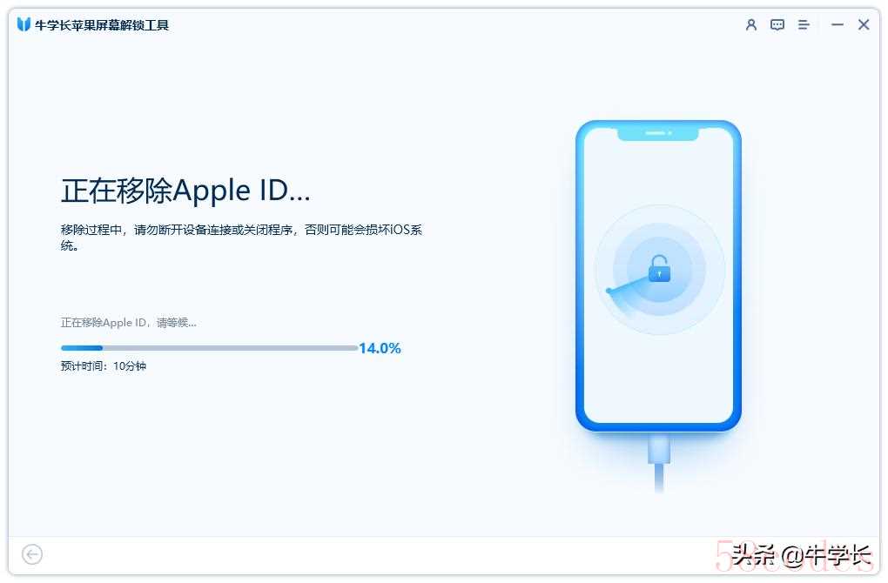Click the radar sweep pointer on phone

(628, 285)
